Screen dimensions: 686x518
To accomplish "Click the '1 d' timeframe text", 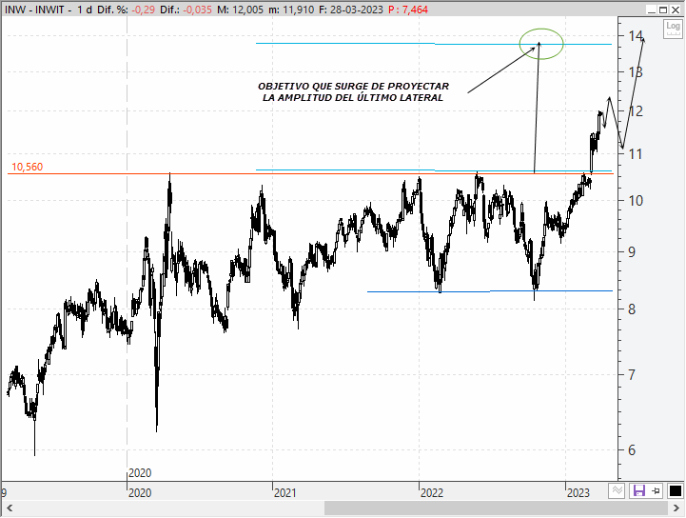I will pos(85,10).
